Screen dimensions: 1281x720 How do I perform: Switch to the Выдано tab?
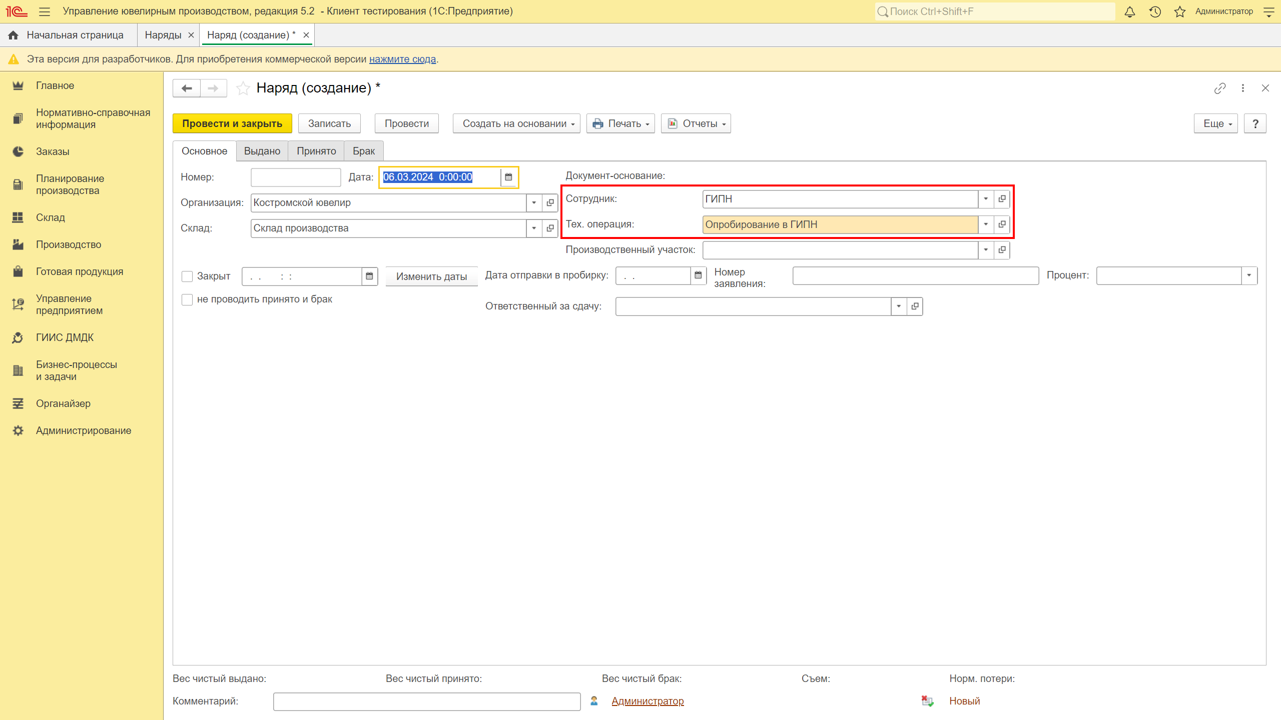click(262, 151)
